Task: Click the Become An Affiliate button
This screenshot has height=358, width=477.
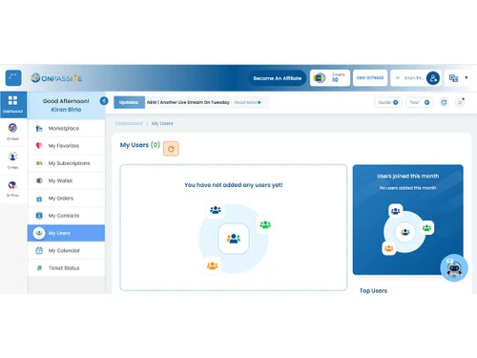Action: tap(277, 78)
